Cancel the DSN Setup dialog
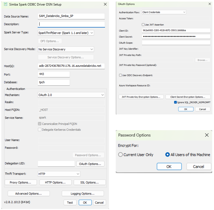 99,202
